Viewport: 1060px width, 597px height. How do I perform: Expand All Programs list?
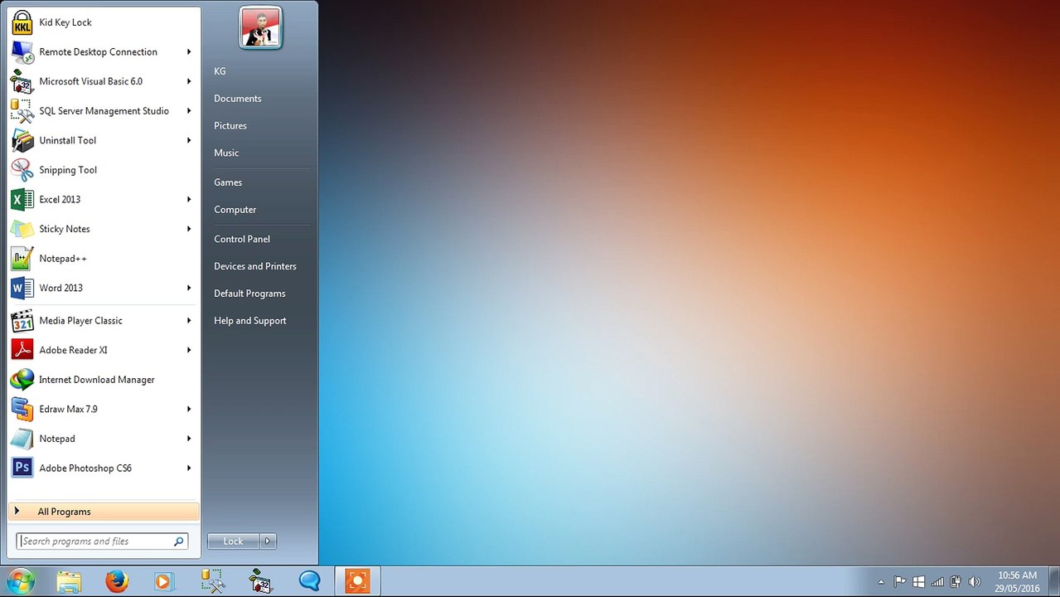(x=104, y=512)
